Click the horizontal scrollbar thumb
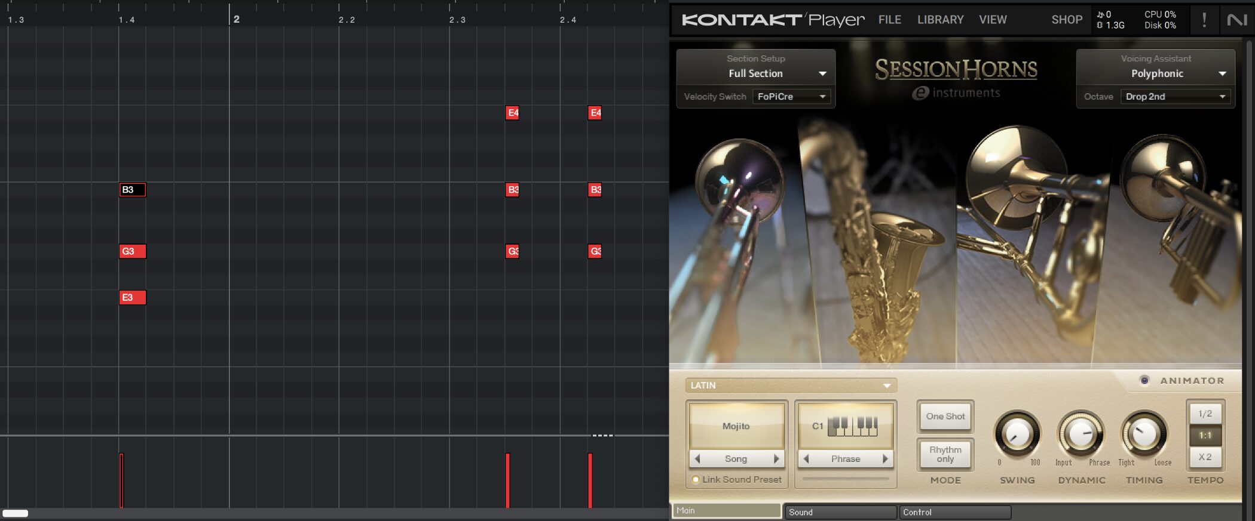This screenshot has height=521, width=1255. point(15,513)
